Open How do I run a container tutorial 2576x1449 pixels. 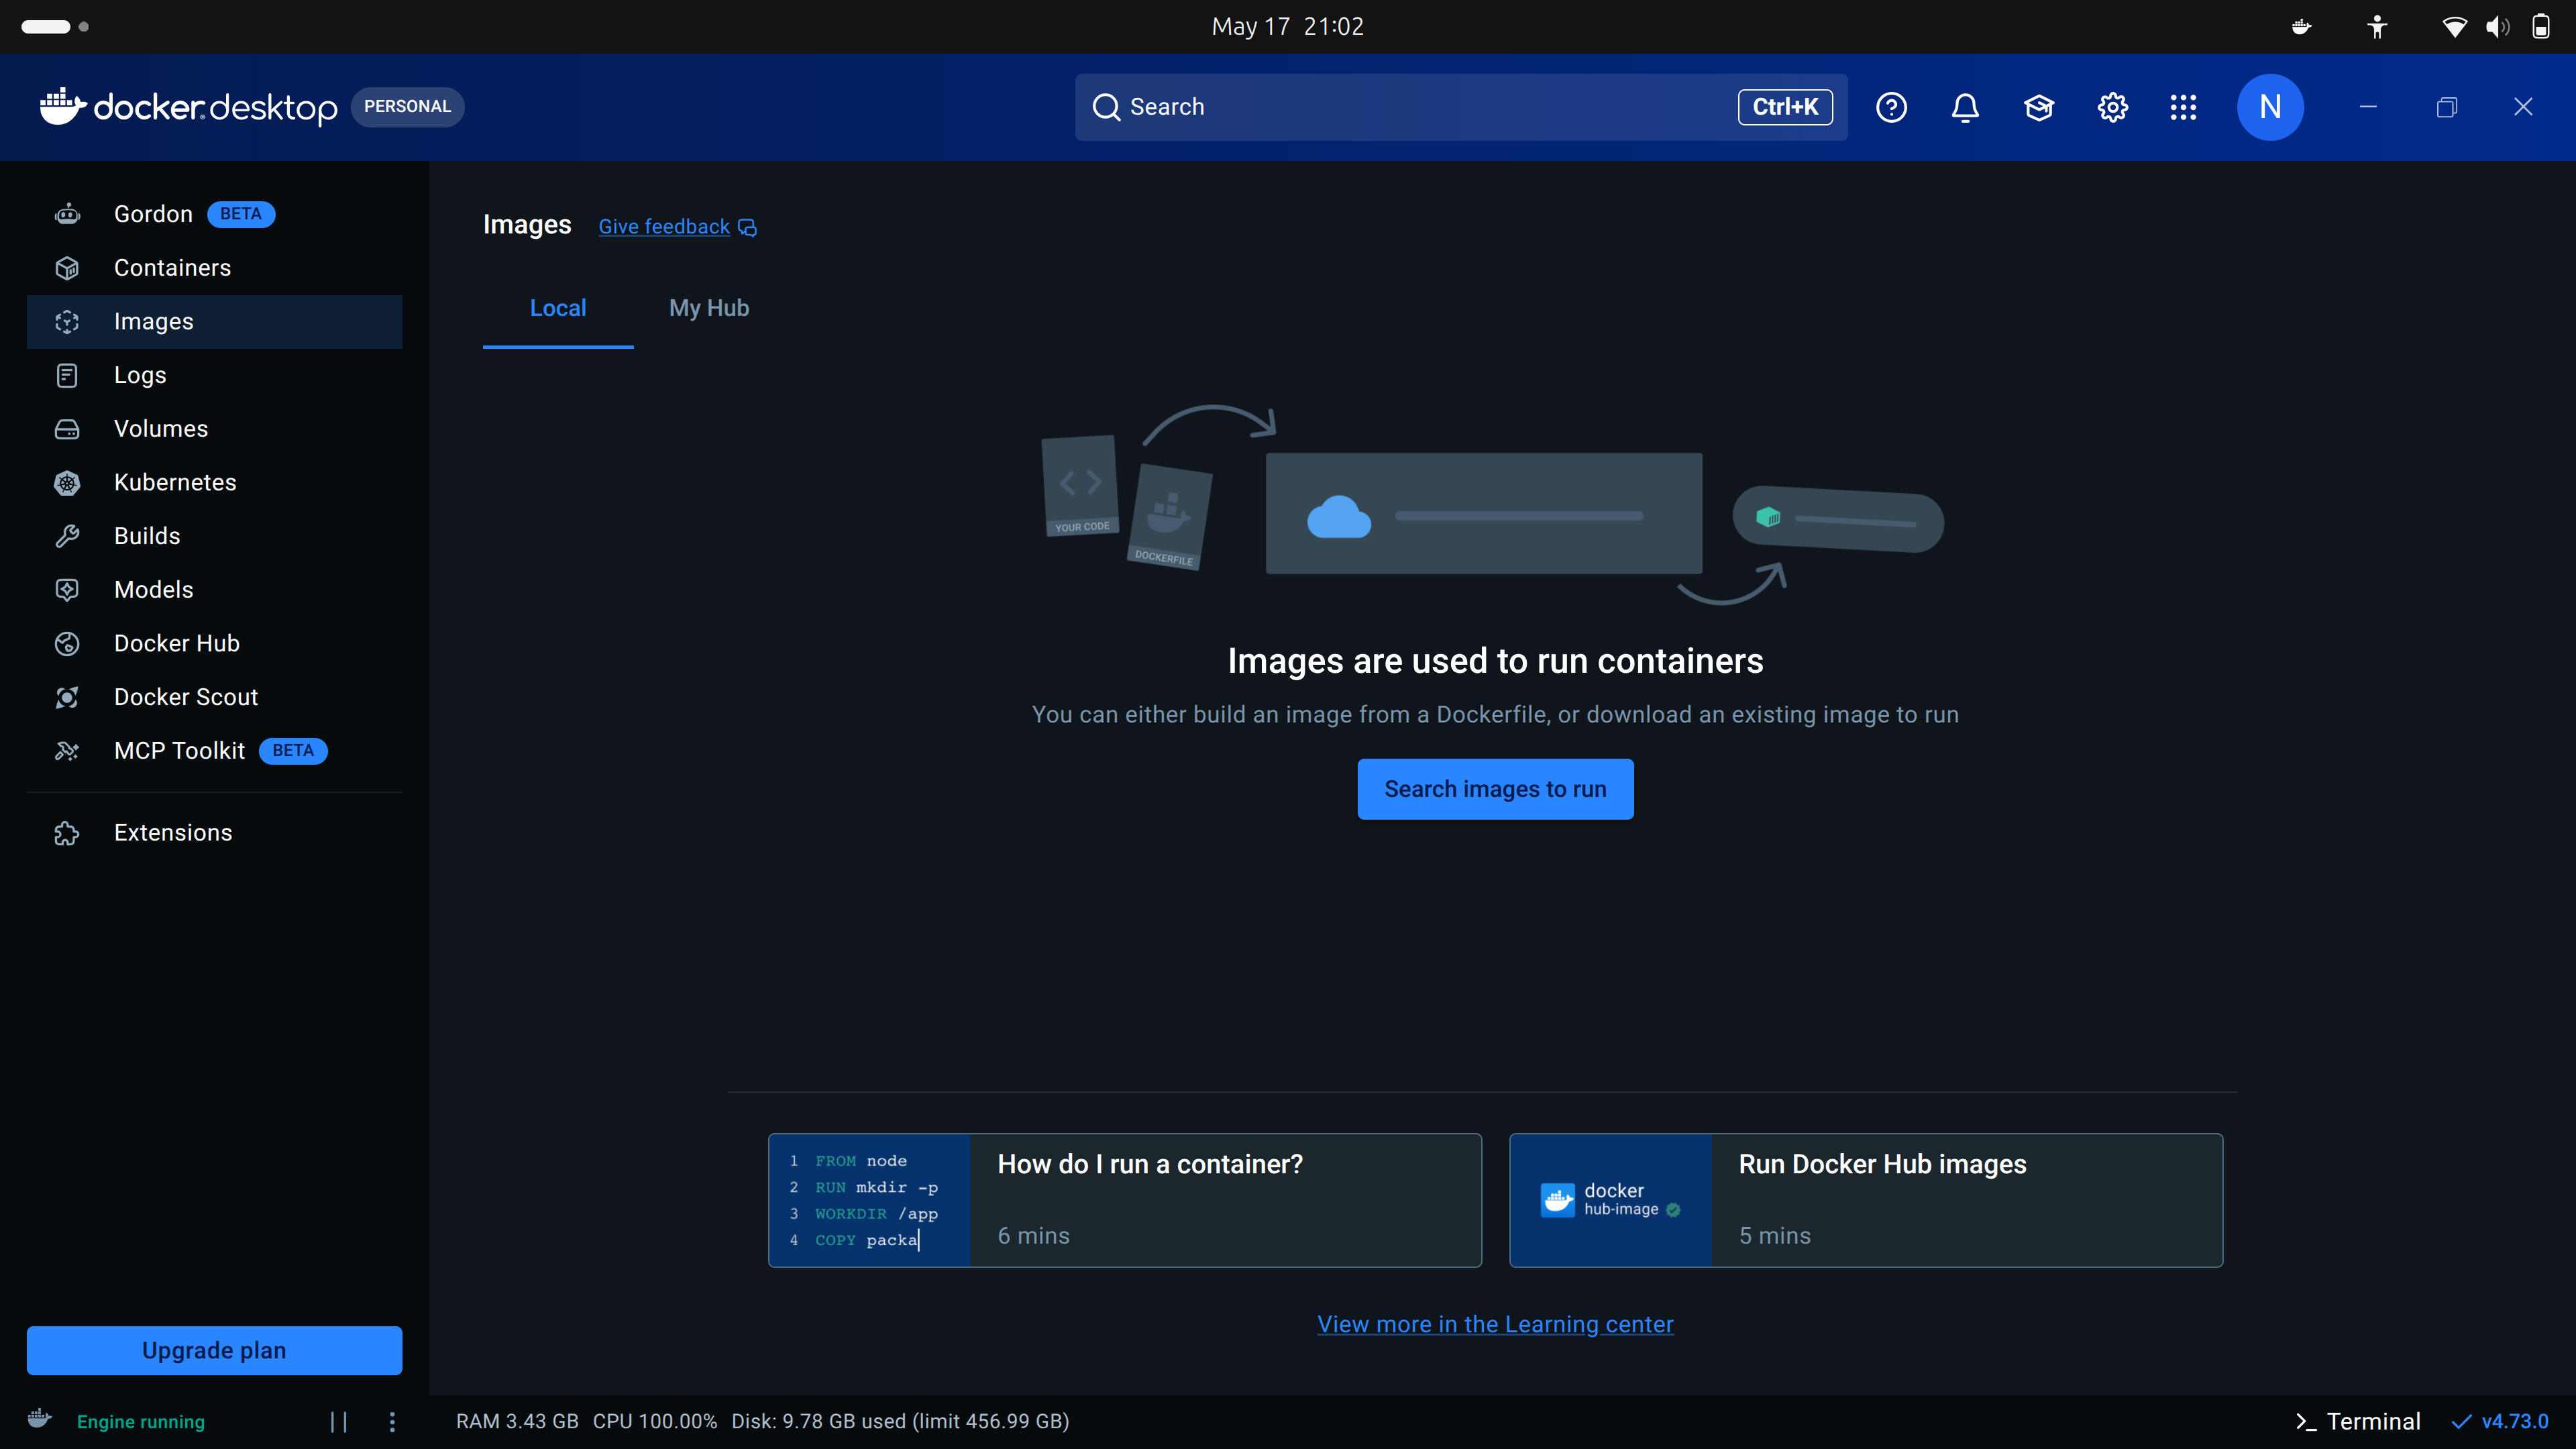(x=1124, y=1200)
